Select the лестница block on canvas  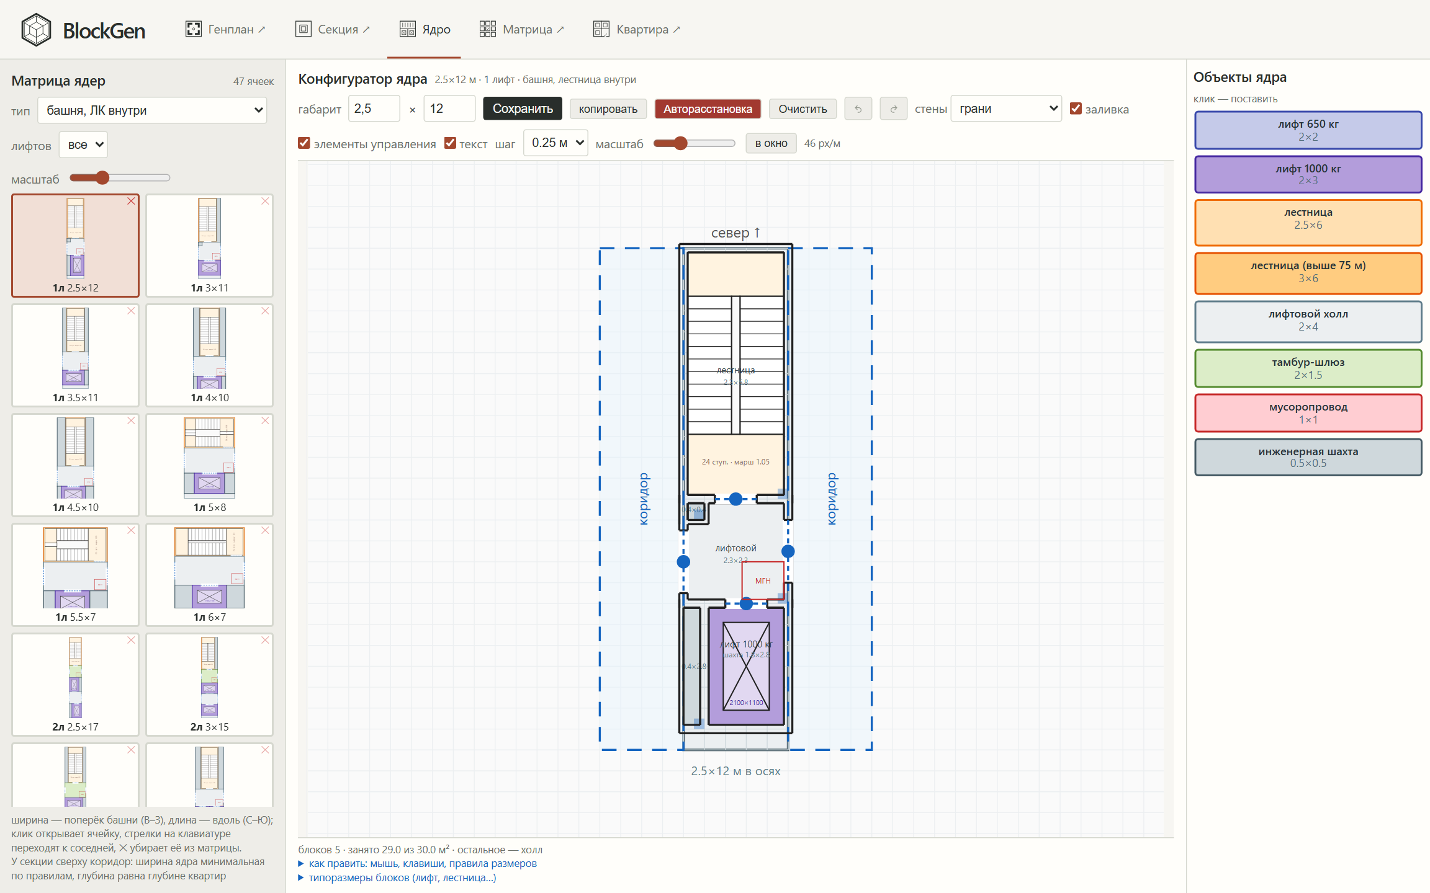coord(735,372)
